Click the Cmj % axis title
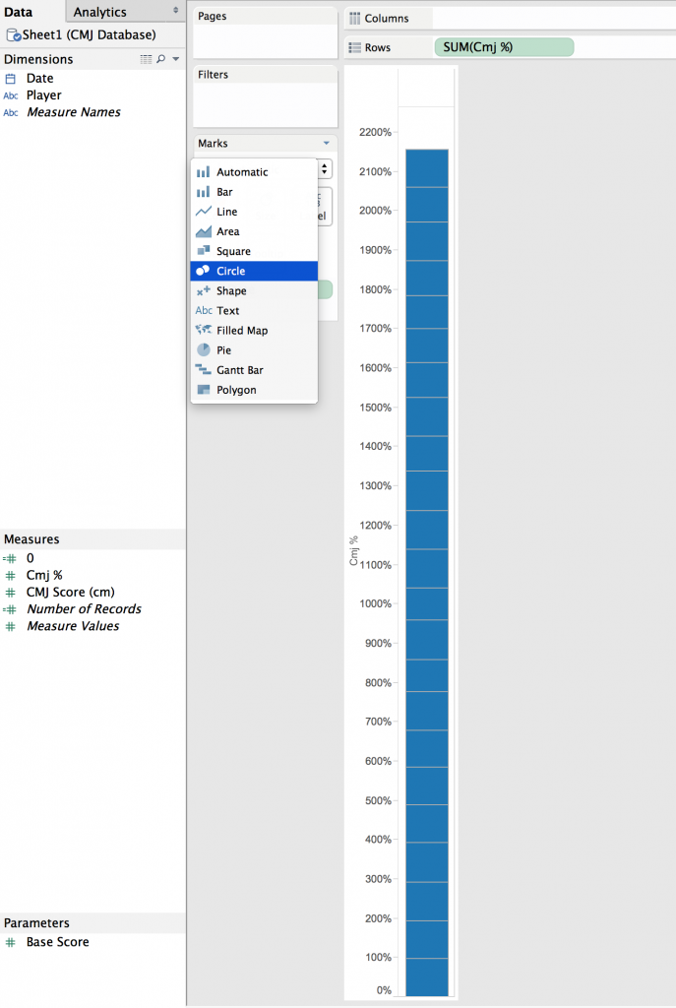676x1008 pixels. (353, 551)
